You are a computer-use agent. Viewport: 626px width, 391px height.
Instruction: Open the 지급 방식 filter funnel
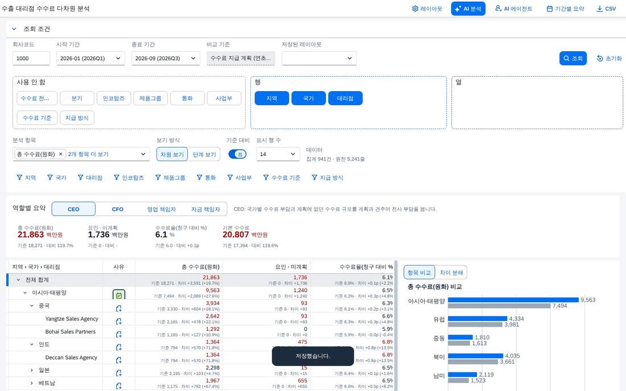point(315,178)
